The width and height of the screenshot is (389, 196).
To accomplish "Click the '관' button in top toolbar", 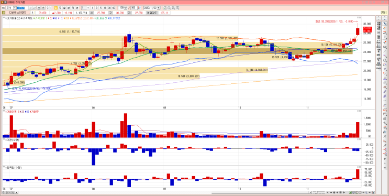I will click(39, 8).
